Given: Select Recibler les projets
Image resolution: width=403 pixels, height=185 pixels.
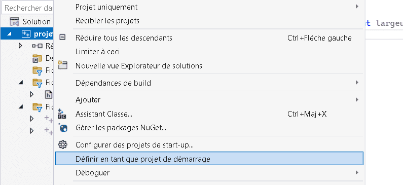Looking at the screenshot, I should [107, 21].
